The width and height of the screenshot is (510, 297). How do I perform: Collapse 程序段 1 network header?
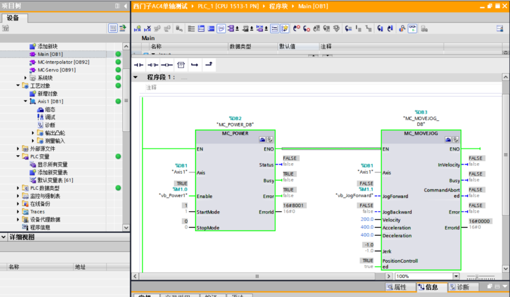(x=136, y=77)
